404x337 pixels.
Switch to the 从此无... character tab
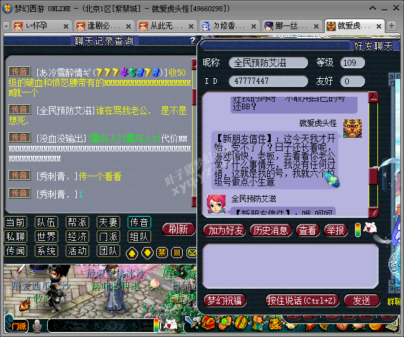[165, 26]
